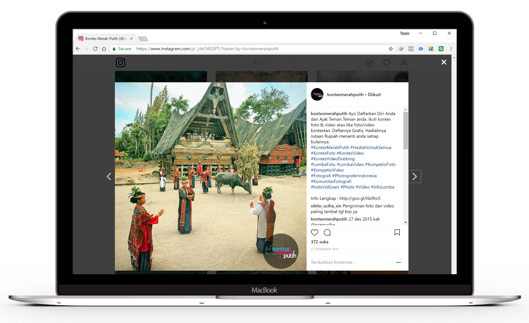Close the post overlay with the X

click(x=444, y=62)
